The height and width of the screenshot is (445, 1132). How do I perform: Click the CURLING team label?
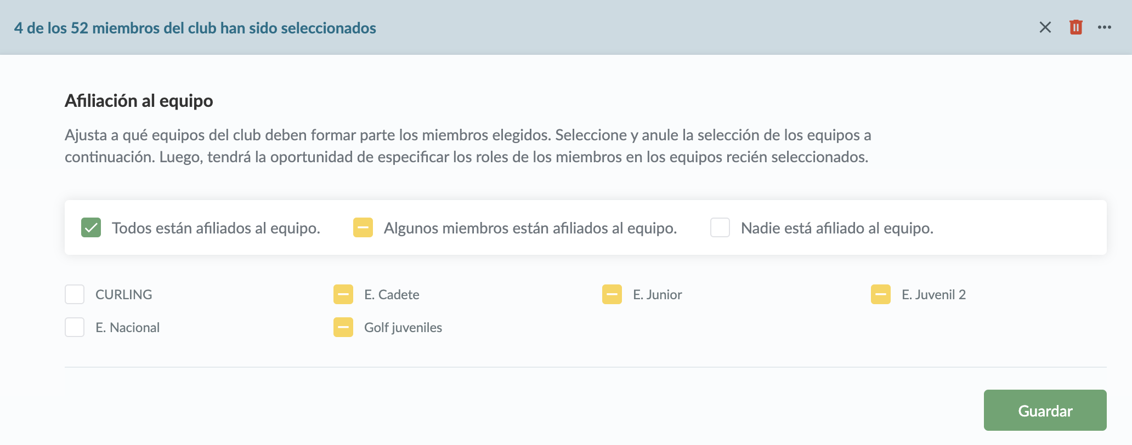(123, 295)
